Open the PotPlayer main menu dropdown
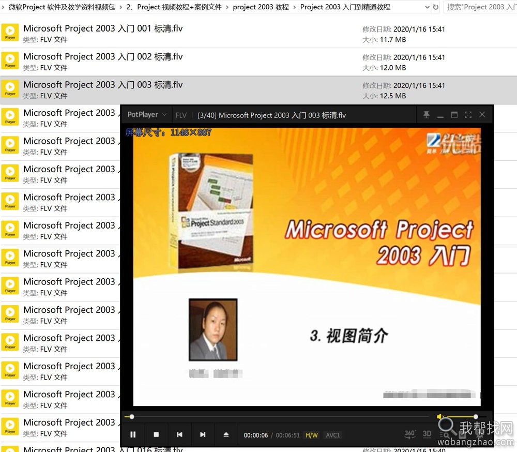The width and height of the screenshot is (517, 452). coord(147,115)
